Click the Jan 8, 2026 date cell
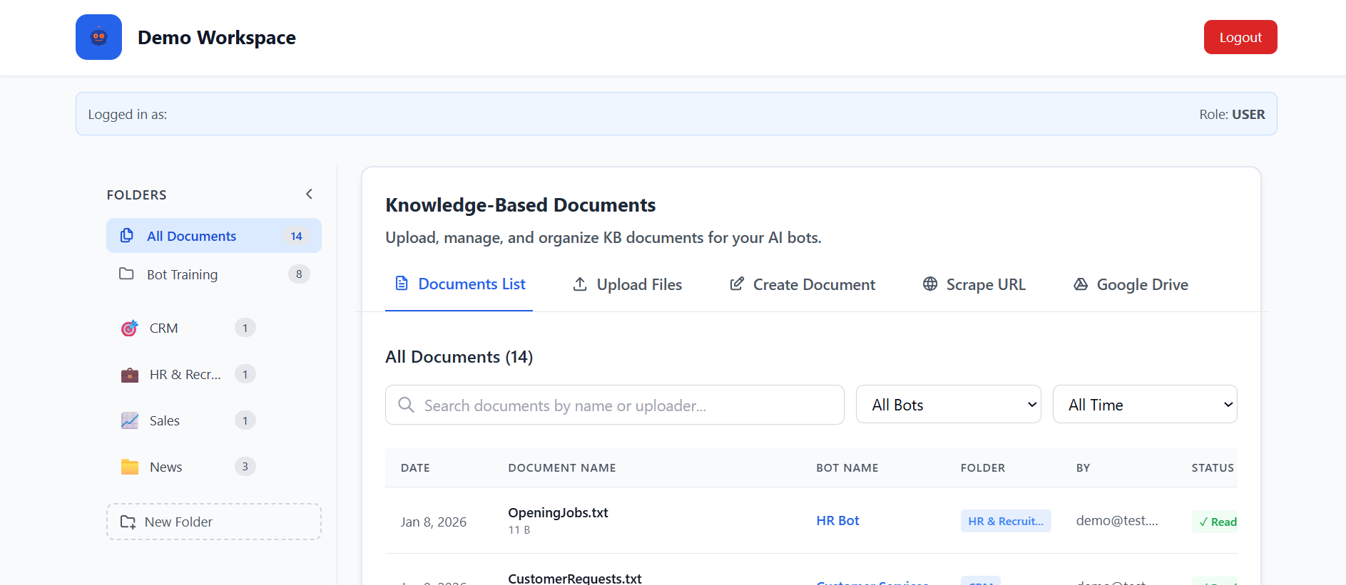Screen dimensions: 1346x585 tap(434, 522)
